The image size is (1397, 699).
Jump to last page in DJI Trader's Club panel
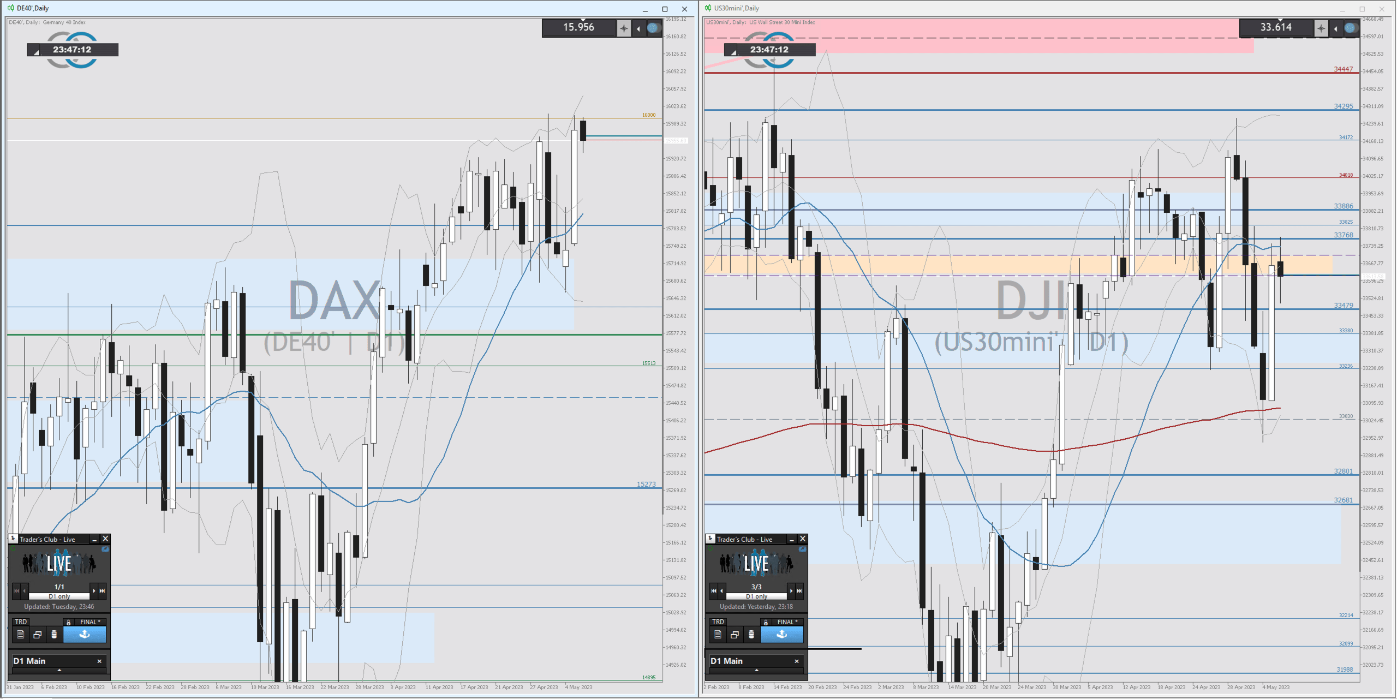pyautogui.click(x=799, y=590)
